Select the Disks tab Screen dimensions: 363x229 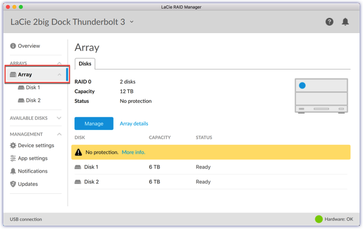pos(85,64)
